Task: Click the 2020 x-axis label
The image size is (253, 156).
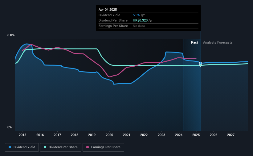Action: coord(109,135)
